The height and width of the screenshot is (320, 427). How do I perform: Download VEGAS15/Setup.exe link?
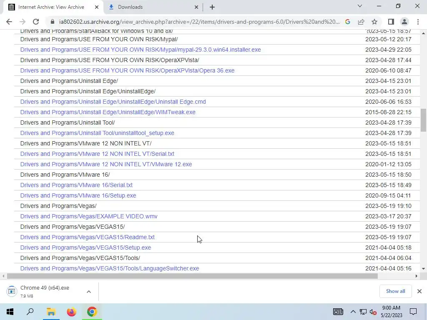(85, 247)
